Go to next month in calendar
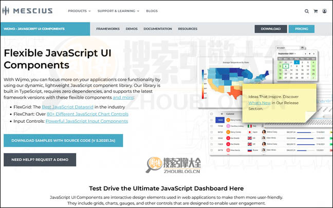This screenshot has width=333, height=208. tap(314, 54)
